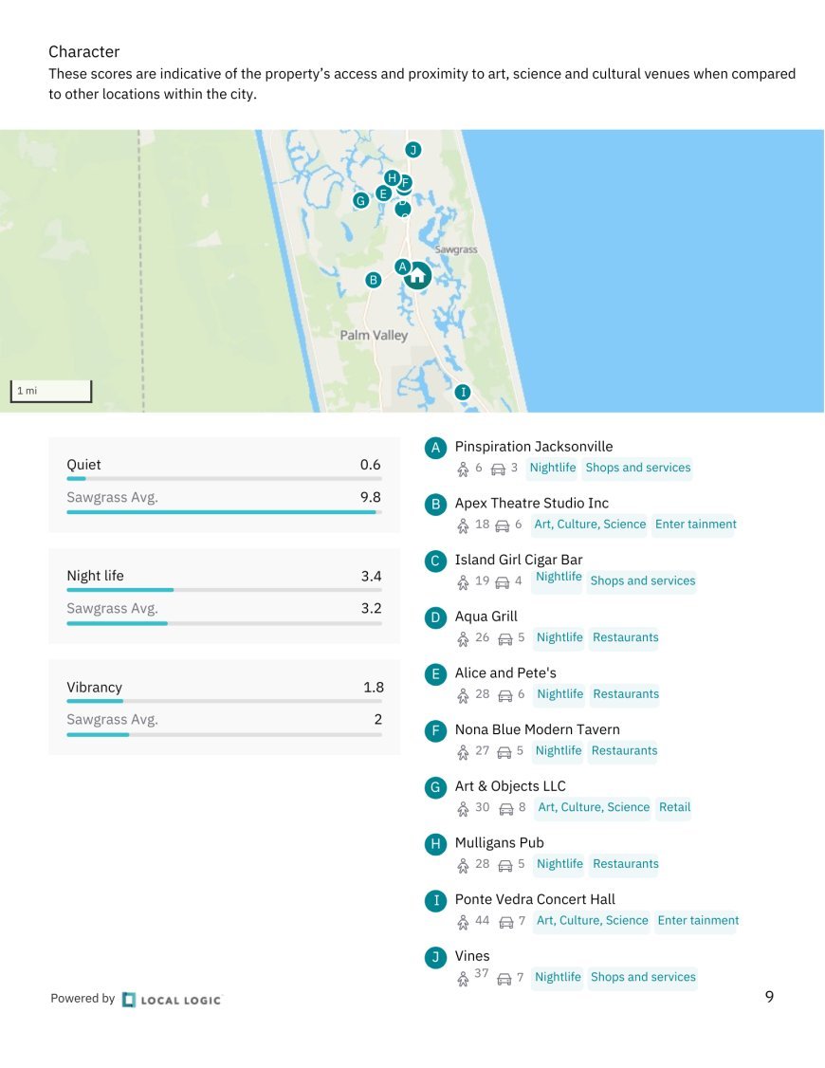The height and width of the screenshot is (1068, 825).
Task: Click Restaurants tag for Nona Blue Modern Tavern
Action: pyautogui.click(x=624, y=750)
